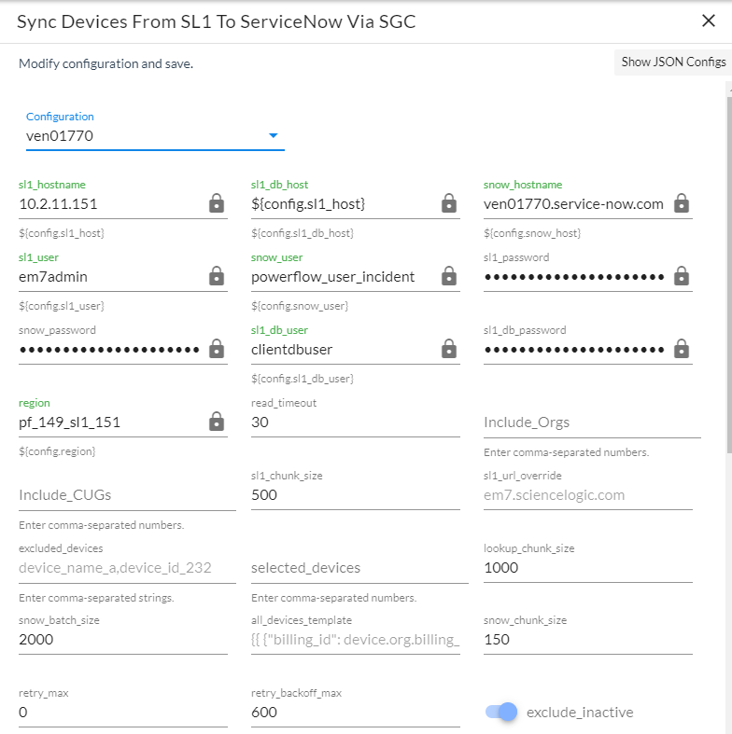
Task: Click the 'Modify configuration and save.' text
Action: [x=106, y=63]
